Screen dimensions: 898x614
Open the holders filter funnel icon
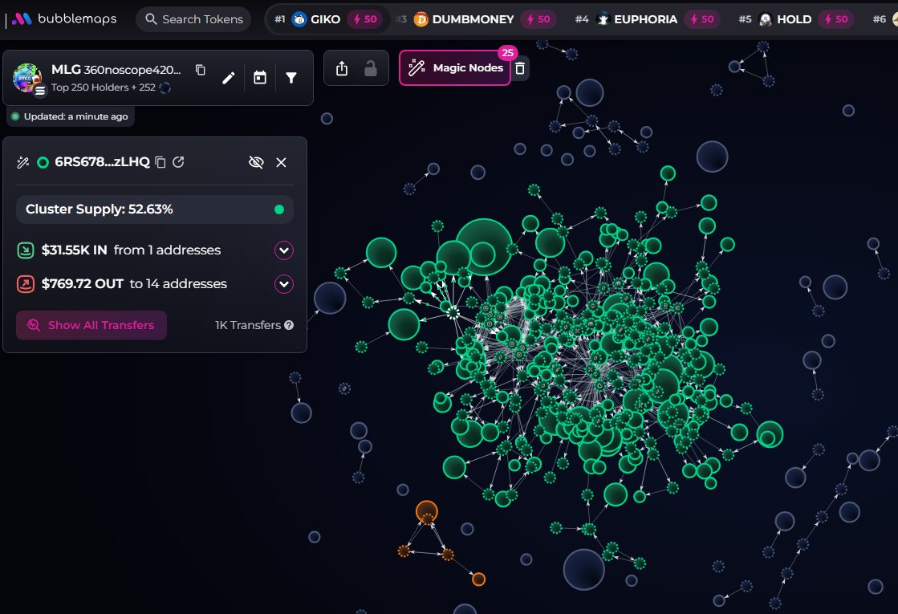[x=291, y=78]
